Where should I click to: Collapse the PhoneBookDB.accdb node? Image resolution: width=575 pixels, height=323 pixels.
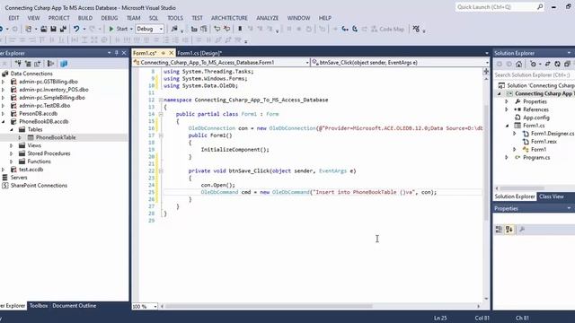click(4, 122)
